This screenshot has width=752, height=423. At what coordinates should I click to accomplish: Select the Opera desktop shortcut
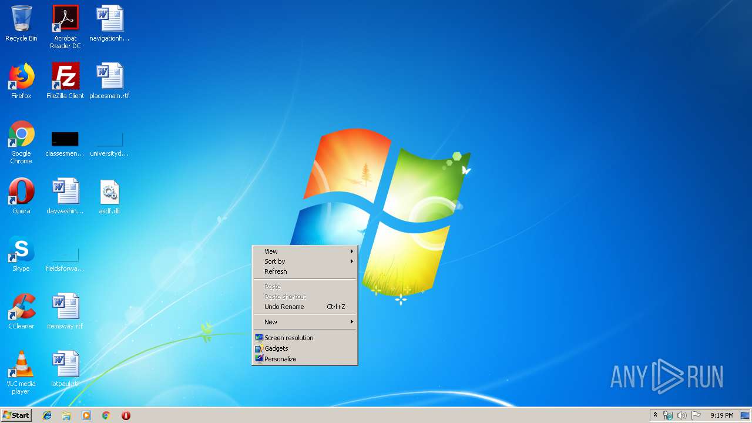(x=21, y=196)
